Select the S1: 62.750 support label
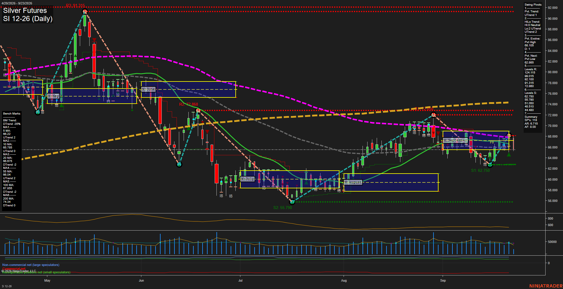This screenshot has height=289, width=563. (481, 170)
